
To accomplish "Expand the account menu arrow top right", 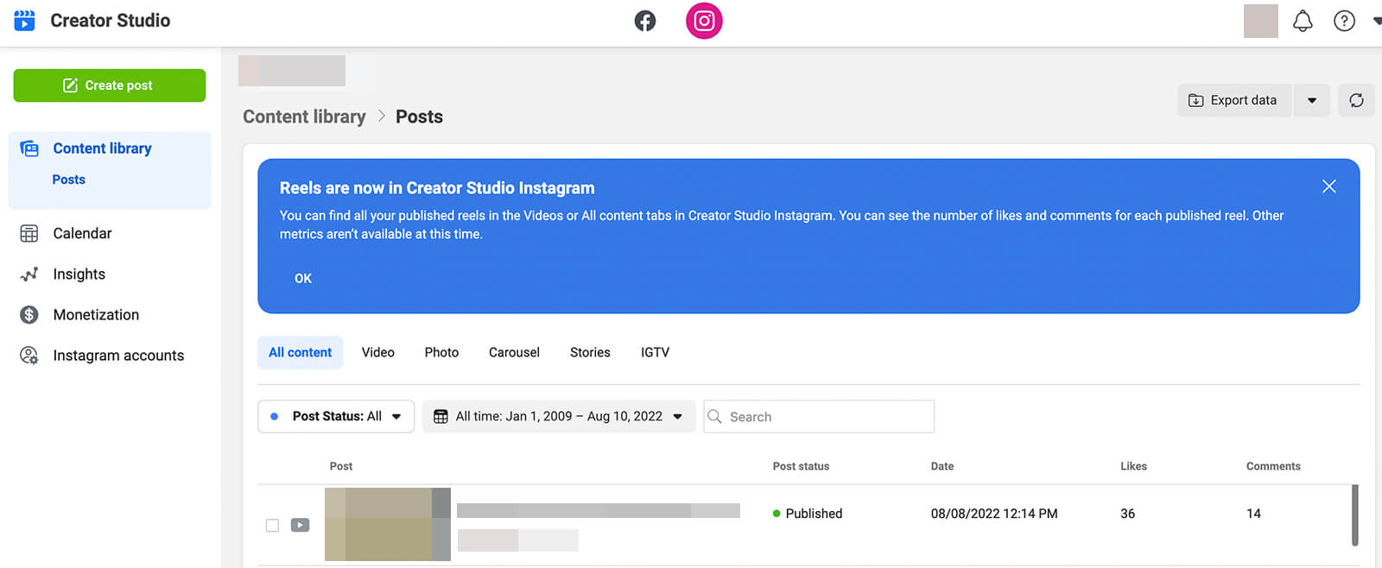I will pyautogui.click(x=1377, y=21).
